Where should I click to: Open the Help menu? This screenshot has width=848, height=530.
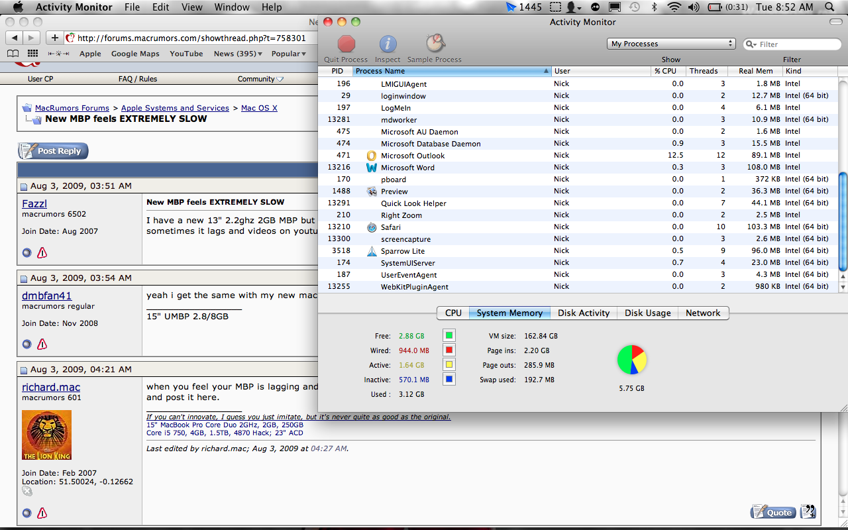272,7
